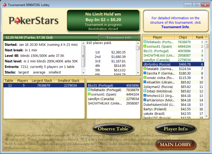
Task: Click green tag beside osirius41 in table players list
Action: [x=89, y=94]
